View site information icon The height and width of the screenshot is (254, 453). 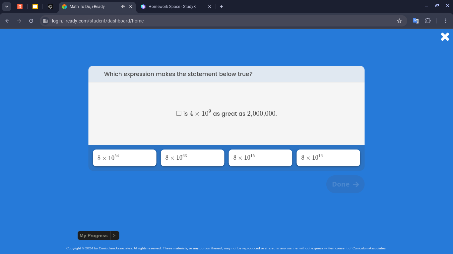coord(45,21)
